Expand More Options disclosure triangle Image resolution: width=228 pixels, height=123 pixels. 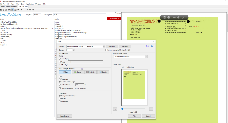pyautogui.click(x=60, y=65)
